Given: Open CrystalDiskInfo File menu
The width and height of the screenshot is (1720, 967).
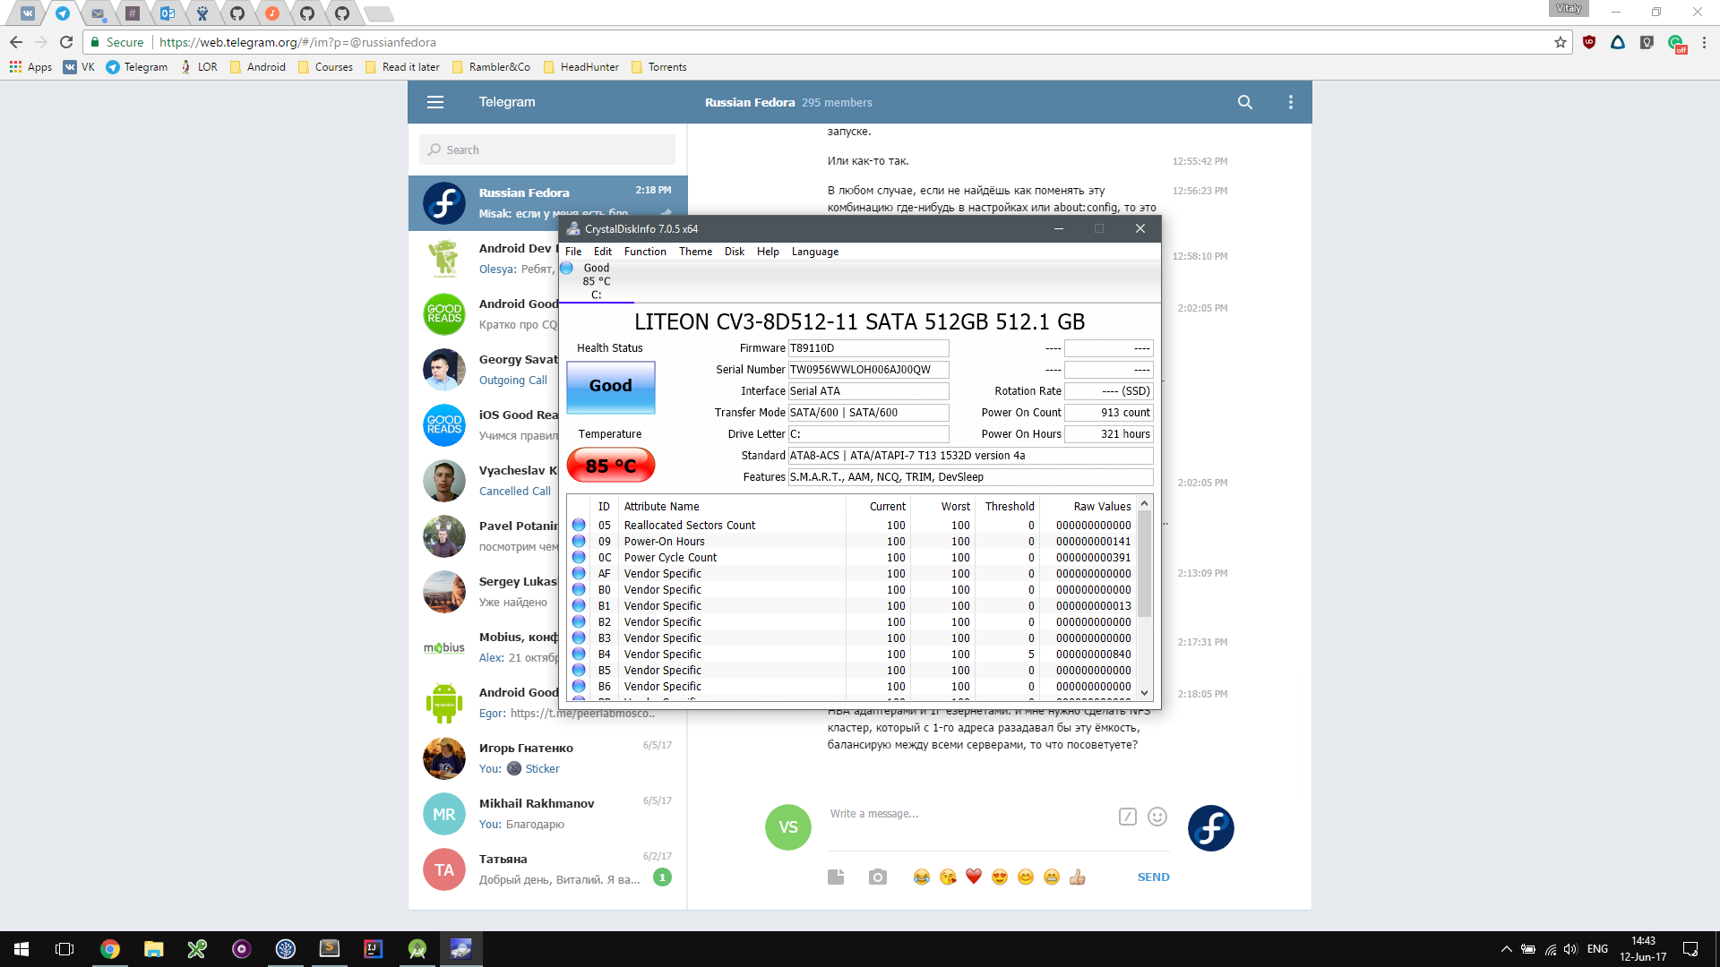Looking at the screenshot, I should pos(573,252).
